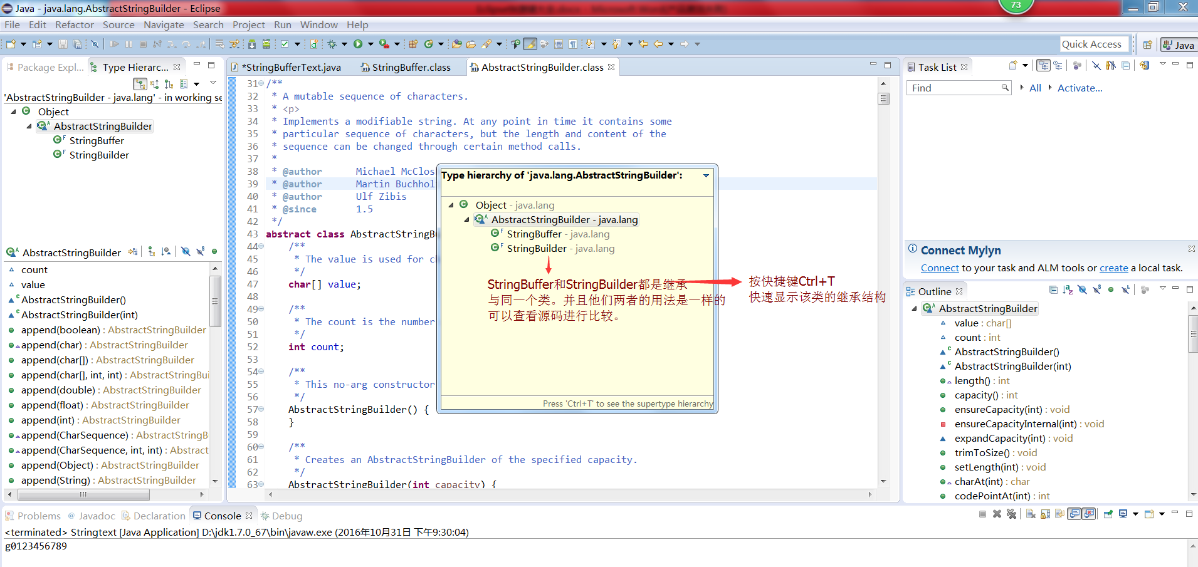This screenshot has height=567, width=1198.
Task: Toggle Hide Fields in the members pane
Action: 186,252
